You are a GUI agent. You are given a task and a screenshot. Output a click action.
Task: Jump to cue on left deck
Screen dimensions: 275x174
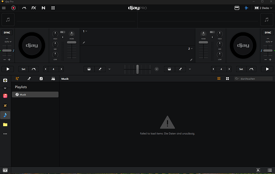pyautogui.click(x=33, y=69)
